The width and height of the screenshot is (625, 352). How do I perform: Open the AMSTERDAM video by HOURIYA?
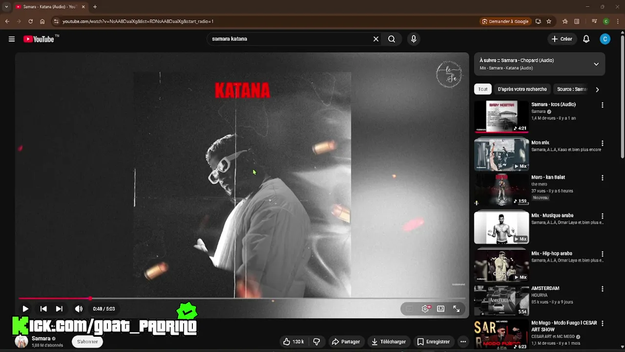point(501,301)
